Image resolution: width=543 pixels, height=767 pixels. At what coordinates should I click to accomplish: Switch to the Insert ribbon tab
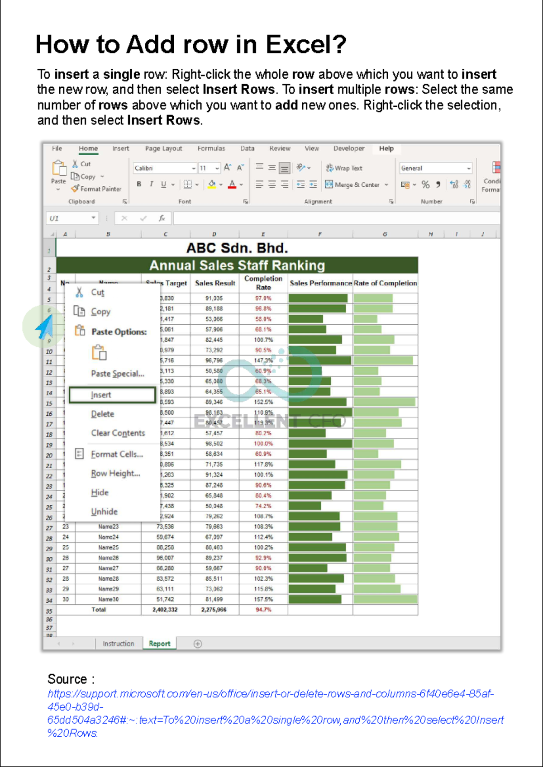121,148
